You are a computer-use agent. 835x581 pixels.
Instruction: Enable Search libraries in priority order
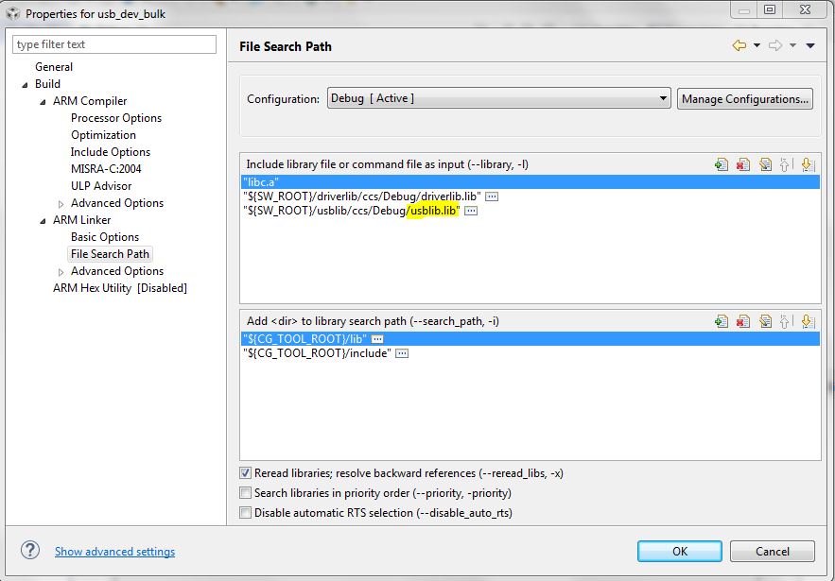(245, 493)
